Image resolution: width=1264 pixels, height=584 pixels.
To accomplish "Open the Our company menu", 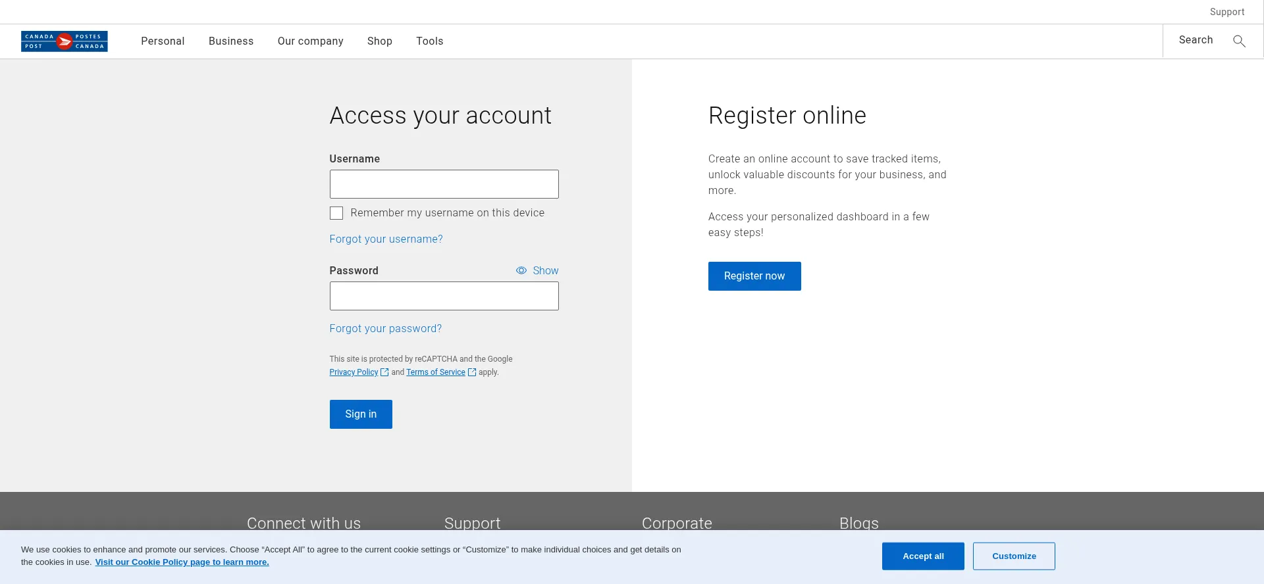I will pos(311,41).
